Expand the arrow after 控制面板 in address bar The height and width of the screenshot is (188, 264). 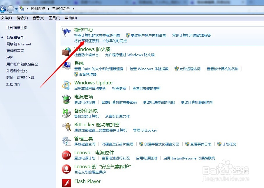(48, 9)
